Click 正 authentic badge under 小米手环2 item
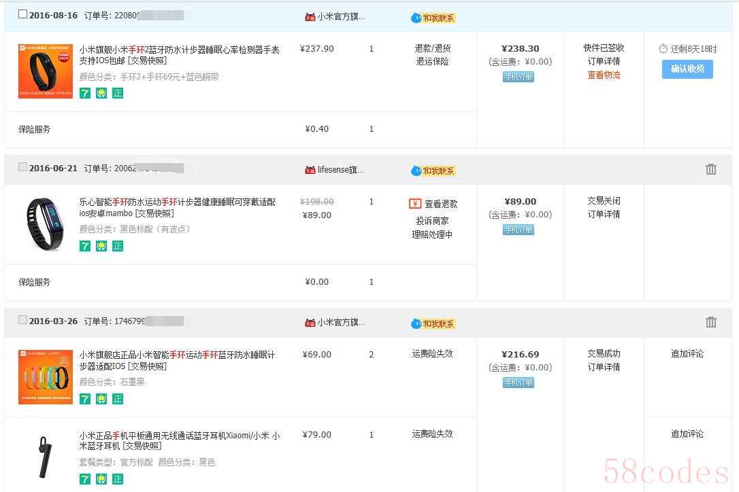Screen dimensions: 739x492 (x=118, y=93)
